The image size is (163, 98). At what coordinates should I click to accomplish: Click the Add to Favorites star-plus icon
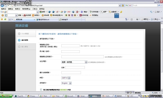click(x=5, y=19)
